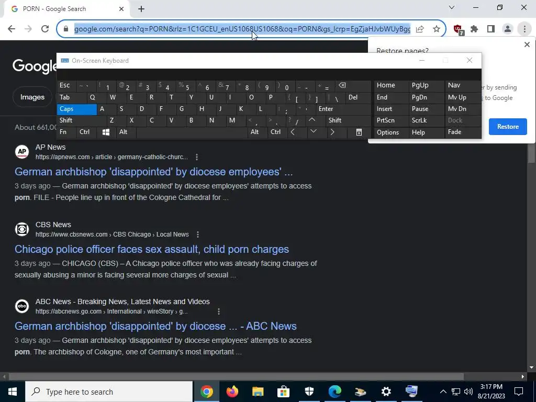Toggle the Insert key on On-Screen Keyboard
This screenshot has width=536, height=402.
click(x=392, y=109)
